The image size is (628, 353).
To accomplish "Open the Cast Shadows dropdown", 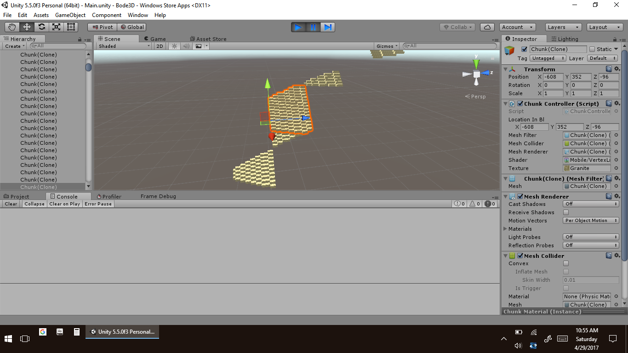I will 591,204.
